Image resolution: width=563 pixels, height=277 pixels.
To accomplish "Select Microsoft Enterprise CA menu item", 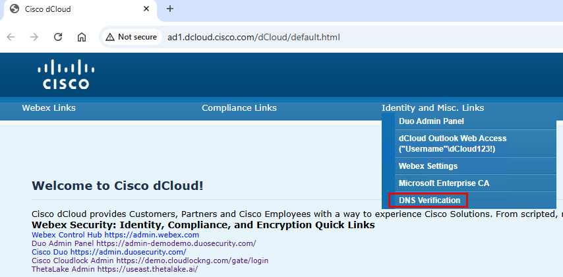I will 444,183.
